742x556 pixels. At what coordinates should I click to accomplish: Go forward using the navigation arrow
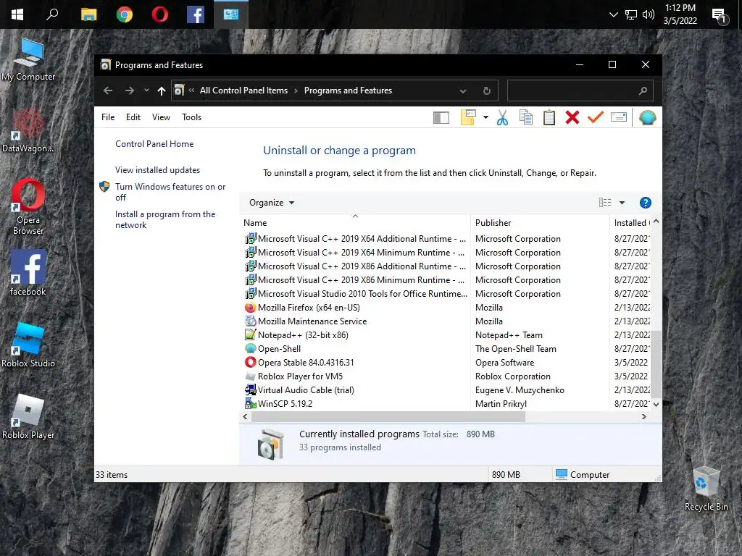129,90
